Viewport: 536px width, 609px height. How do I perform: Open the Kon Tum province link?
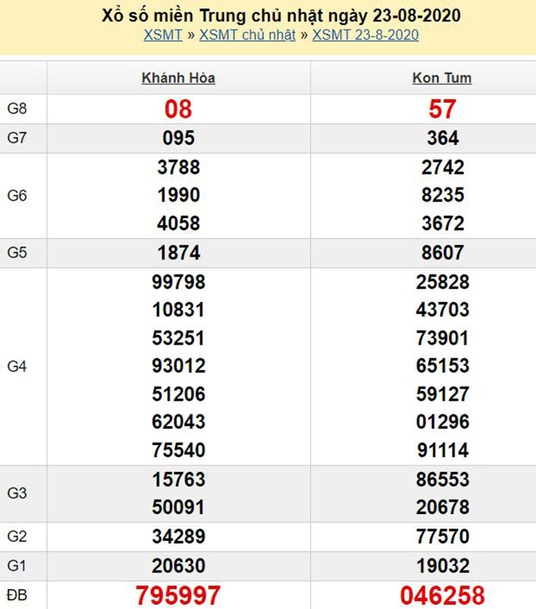[x=442, y=78]
